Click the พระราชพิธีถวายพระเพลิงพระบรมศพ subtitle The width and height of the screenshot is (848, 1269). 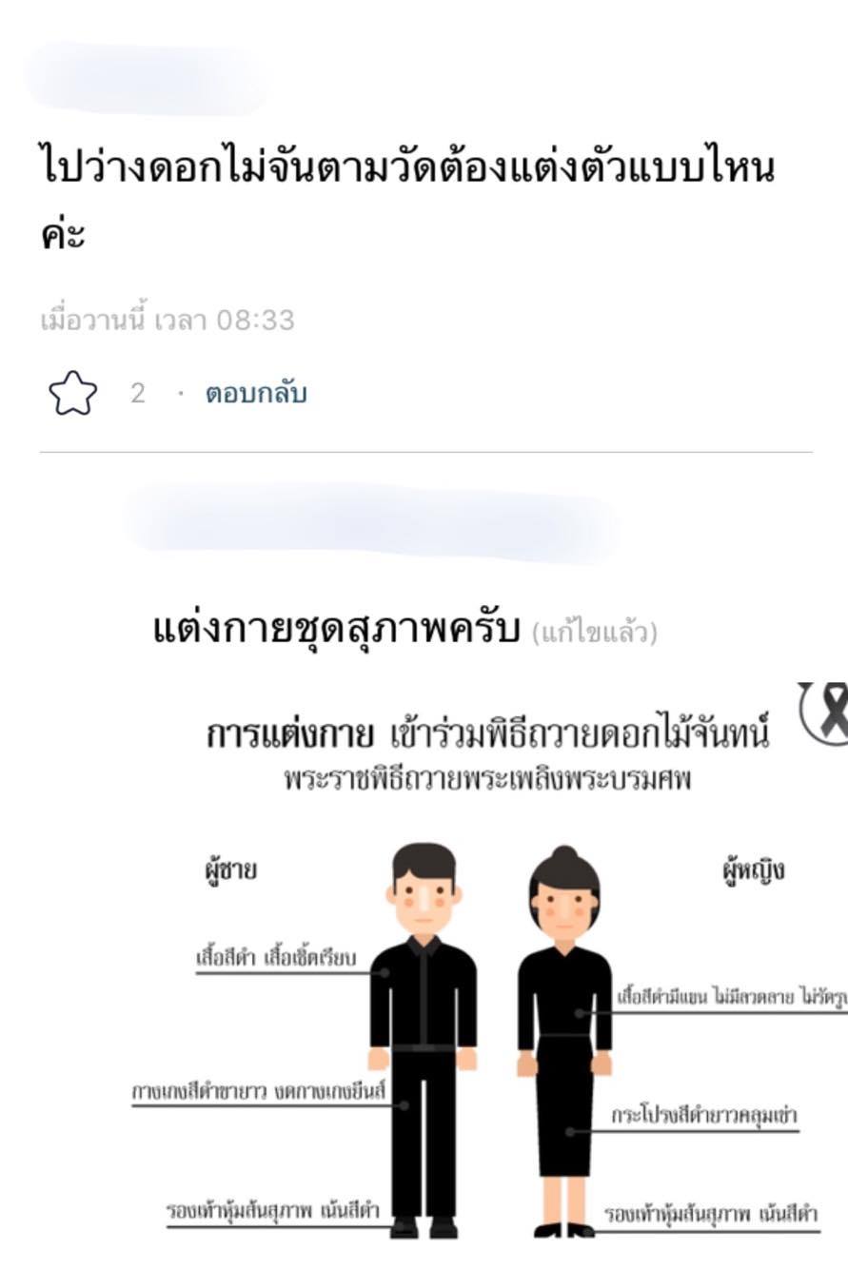pyautogui.click(x=488, y=780)
